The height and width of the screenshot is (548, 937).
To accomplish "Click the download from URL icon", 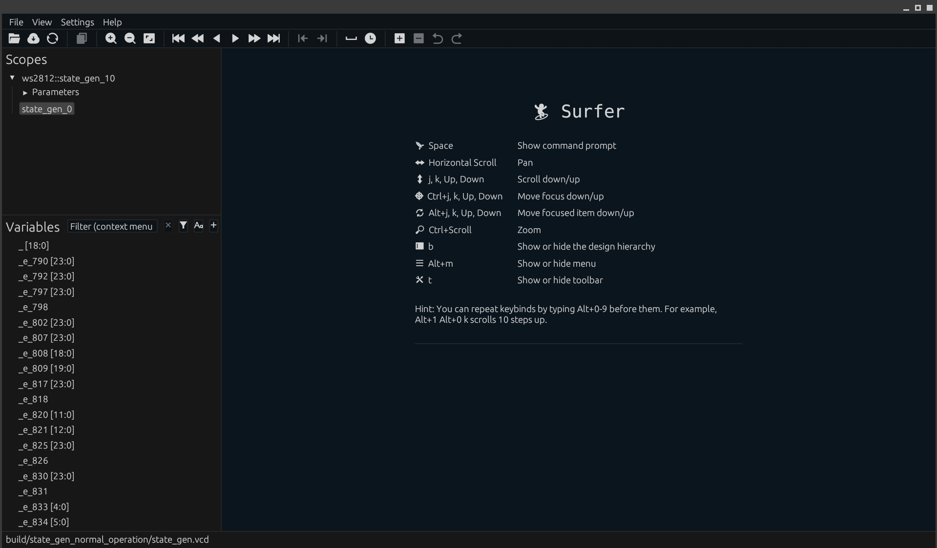I will click(x=33, y=39).
